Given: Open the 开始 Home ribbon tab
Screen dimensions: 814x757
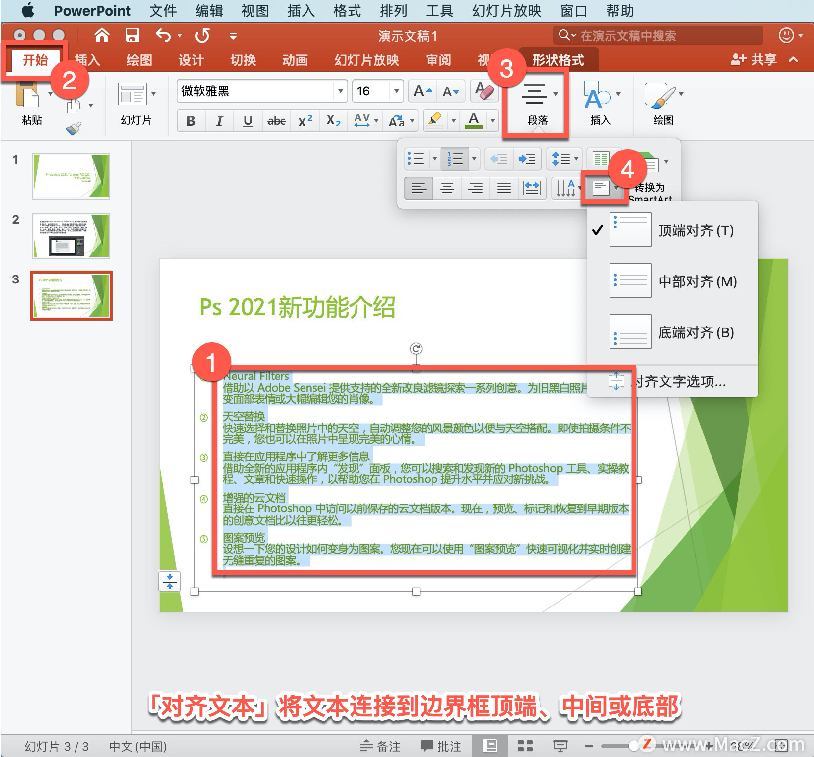Looking at the screenshot, I should pos(35,60).
